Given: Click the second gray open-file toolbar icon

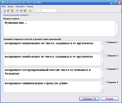Looking at the screenshot, I should tap(8, 11).
